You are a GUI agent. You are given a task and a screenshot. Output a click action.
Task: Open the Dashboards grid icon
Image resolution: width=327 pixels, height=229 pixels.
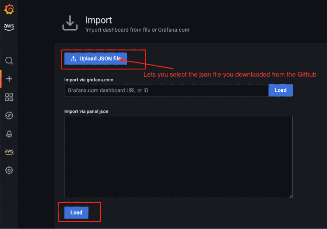point(9,97)
